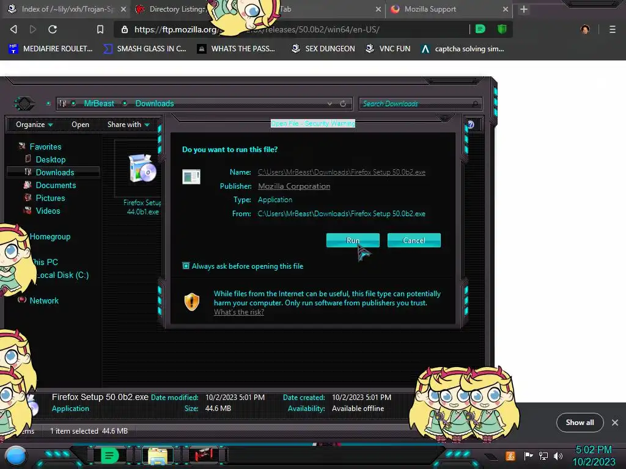This screenshot has height=469, width=626.
Task: Click the network tray icon
Action: coord(543,456)
